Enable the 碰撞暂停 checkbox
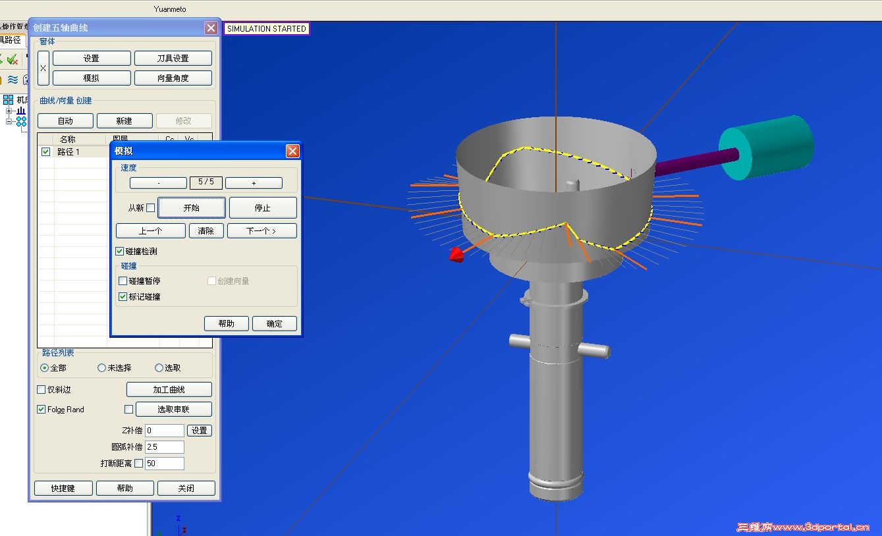 123,281
